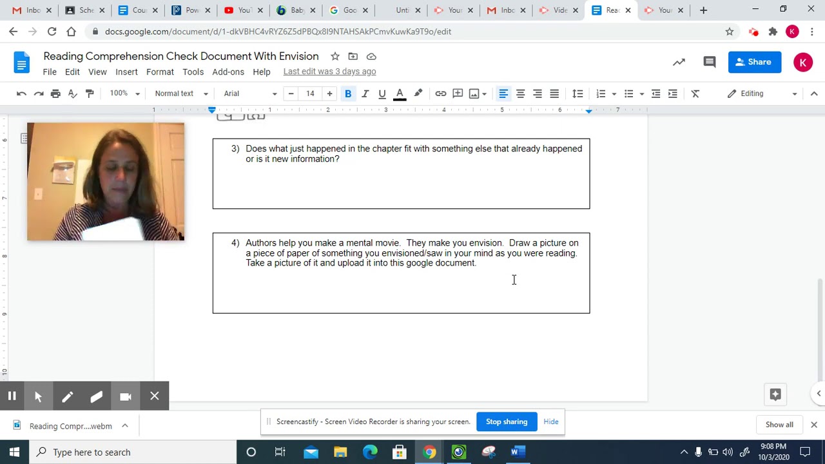825x464 pixels.
Task: Run spelling and grammar check icon
Action: coord(73,93)
